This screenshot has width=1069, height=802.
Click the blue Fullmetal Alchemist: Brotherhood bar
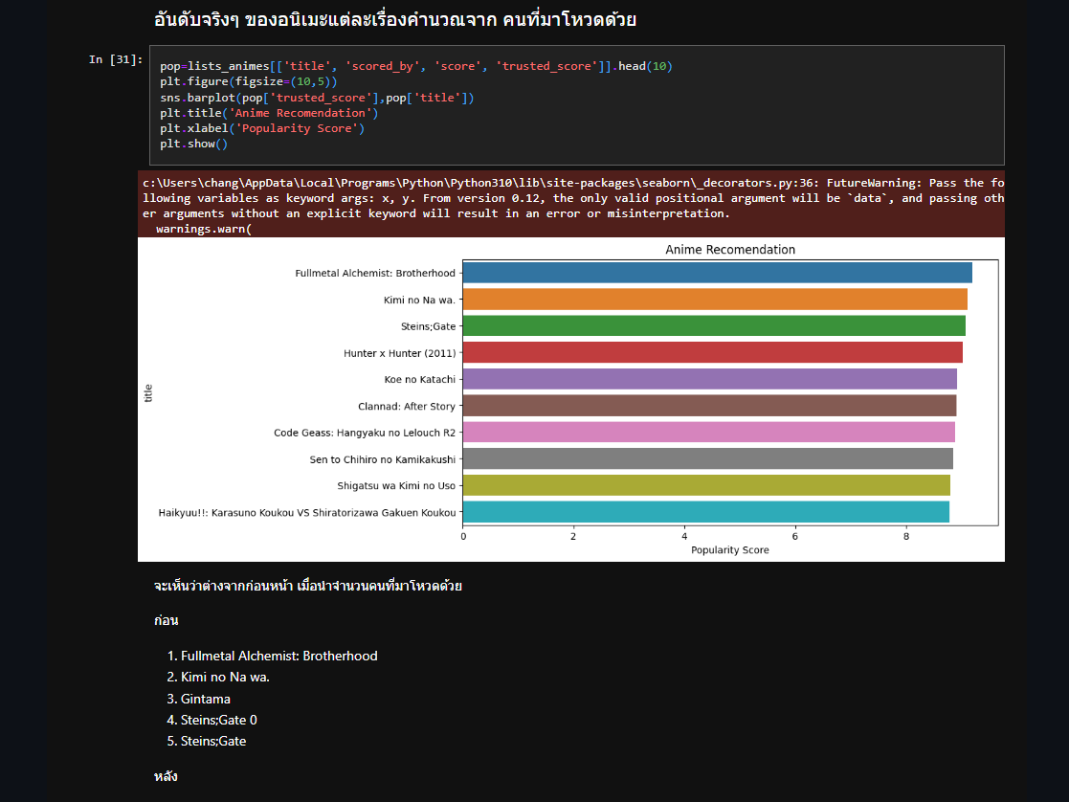[717, 273]
